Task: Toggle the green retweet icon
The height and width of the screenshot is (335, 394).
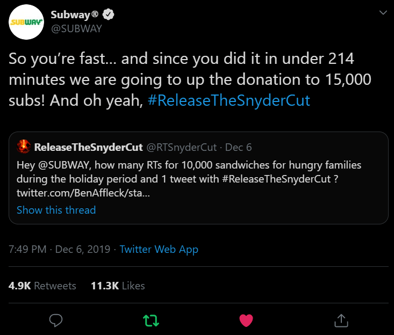Action: click(151, 321)
